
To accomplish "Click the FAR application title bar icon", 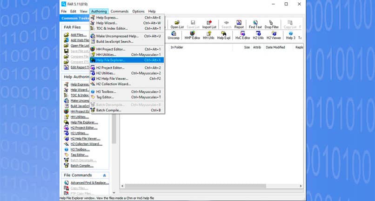I will (64, 4).
